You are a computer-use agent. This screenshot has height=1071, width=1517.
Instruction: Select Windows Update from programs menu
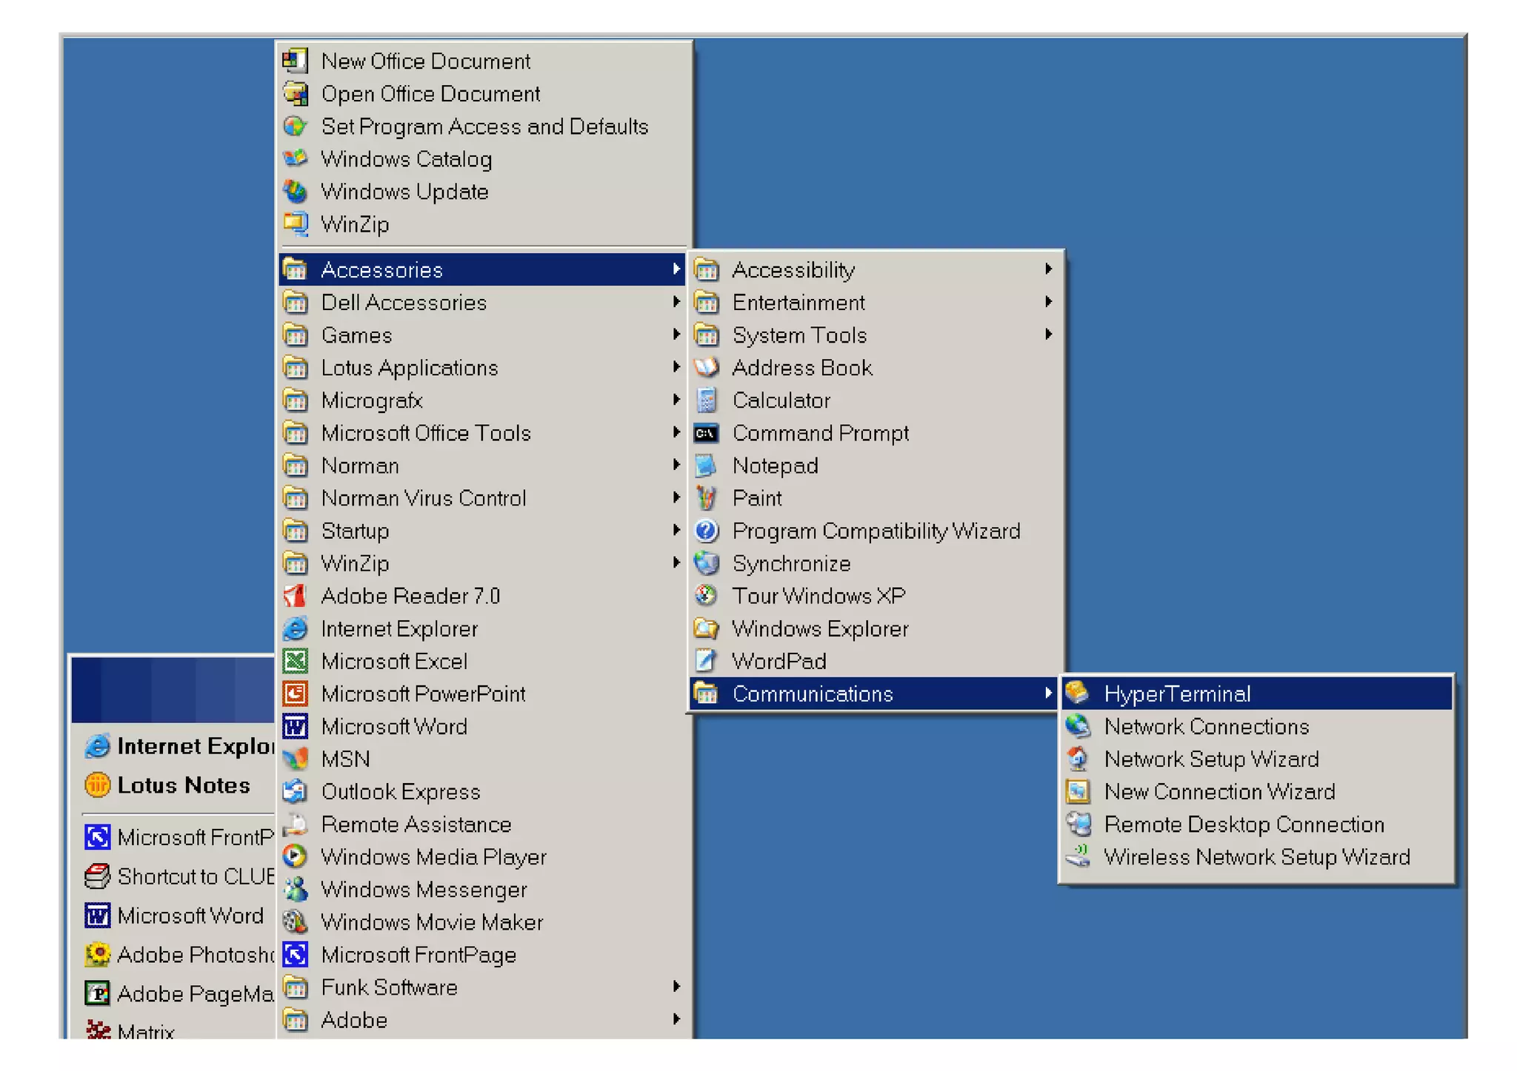[404, 192]
